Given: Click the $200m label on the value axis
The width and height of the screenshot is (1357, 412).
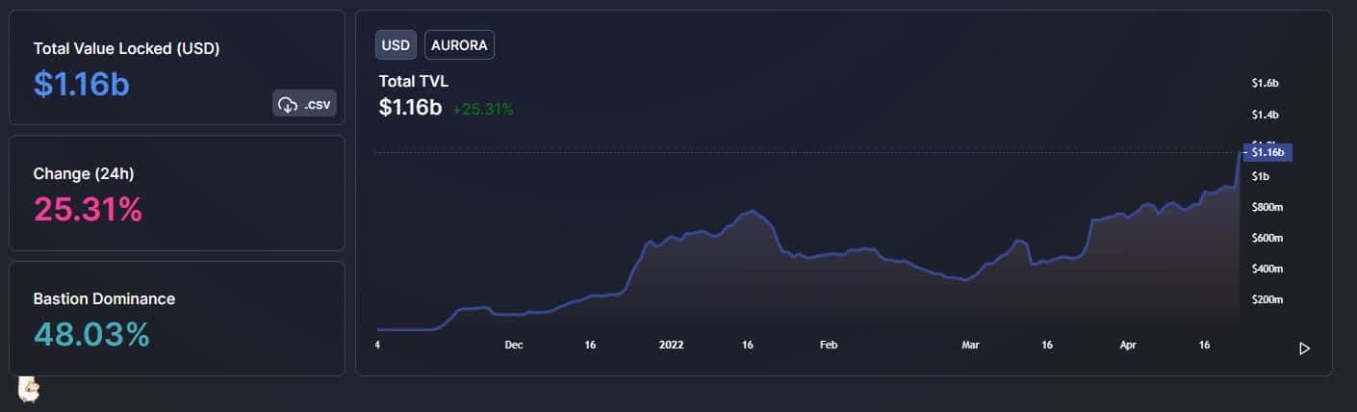Looking at the screenshot, I should [x=1266, y=299].
